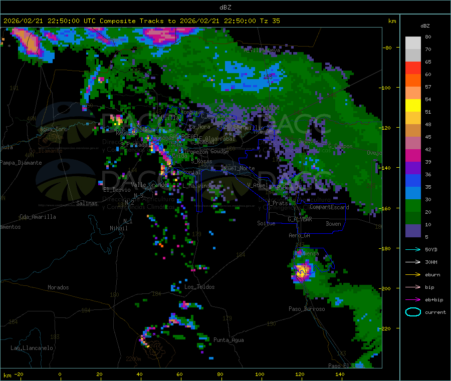Click the Salinas place label

(87, 203)
